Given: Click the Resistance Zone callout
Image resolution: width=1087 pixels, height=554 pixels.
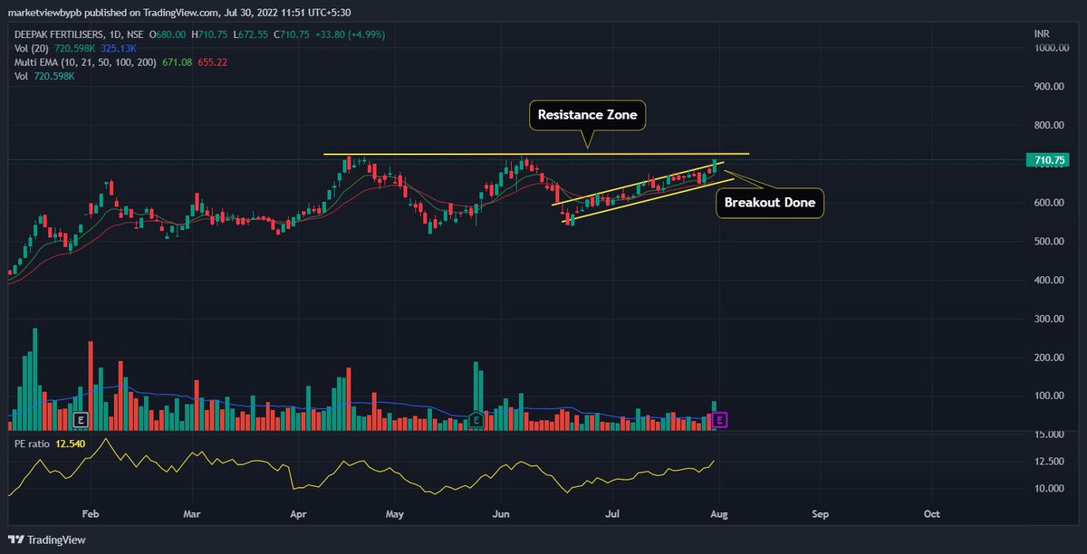Looking at the screenshot, I should tap(587, 116).
